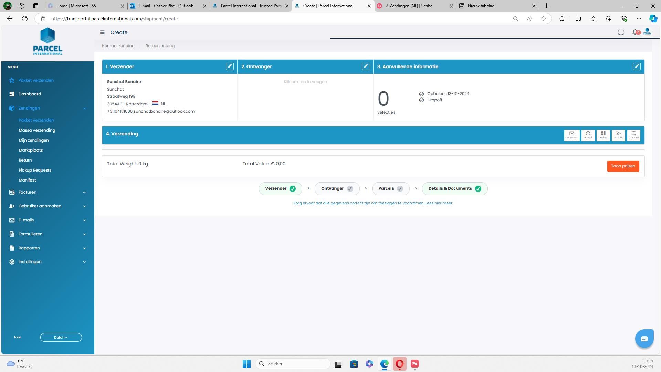Image resolution: width=661 pixels, height=372 pixels.
Task: Open the Herhaal zending link
Action: coord(118,46)
